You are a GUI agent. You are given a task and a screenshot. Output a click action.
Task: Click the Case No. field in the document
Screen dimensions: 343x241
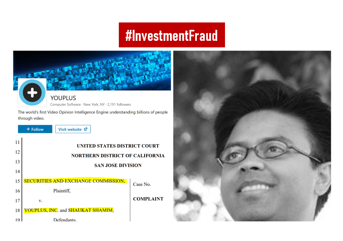point(142,184)
